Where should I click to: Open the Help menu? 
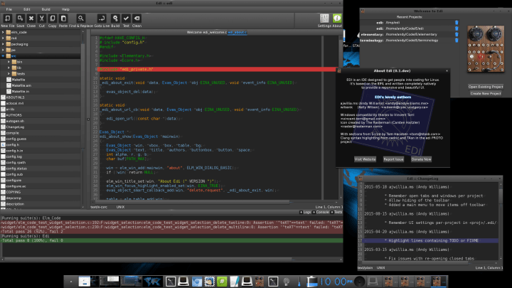[65, 9]
